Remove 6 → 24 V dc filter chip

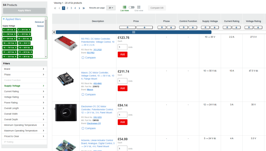click(30, 34)
